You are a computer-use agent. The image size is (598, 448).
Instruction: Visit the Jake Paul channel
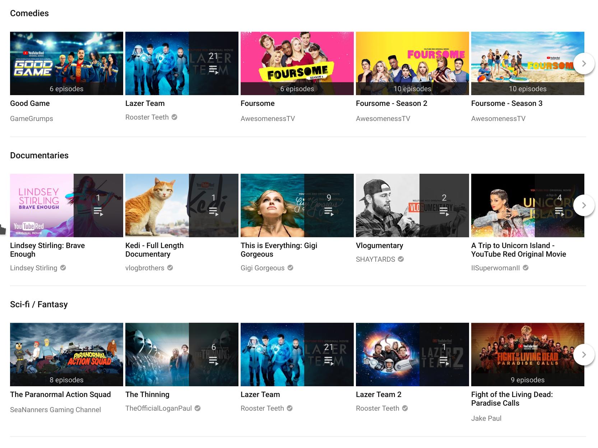click(x=486, y=418)
